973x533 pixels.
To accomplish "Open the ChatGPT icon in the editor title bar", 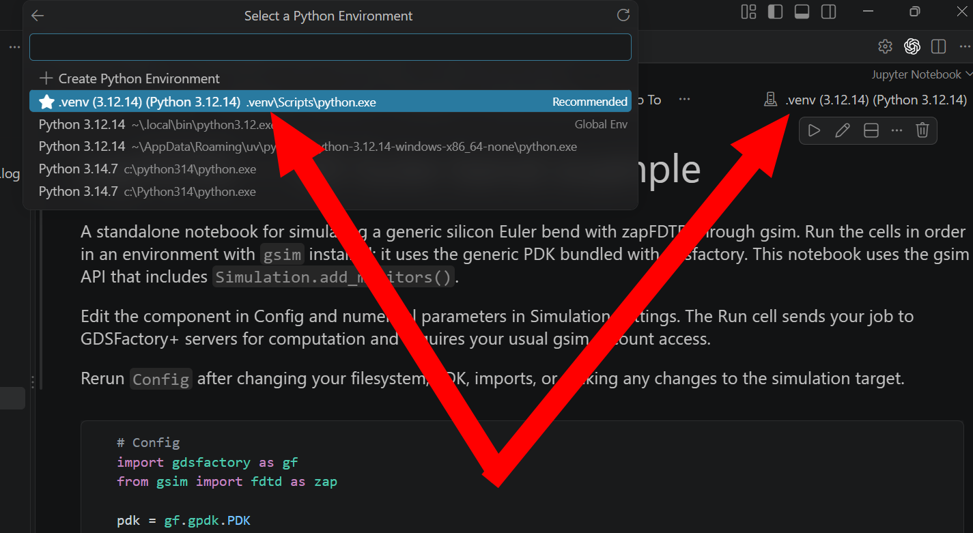I will pos(912,46).
